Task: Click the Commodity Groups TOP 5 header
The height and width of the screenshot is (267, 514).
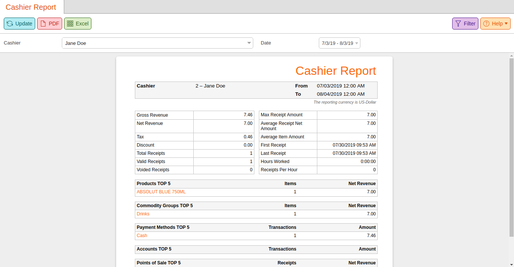Action: 165,206
